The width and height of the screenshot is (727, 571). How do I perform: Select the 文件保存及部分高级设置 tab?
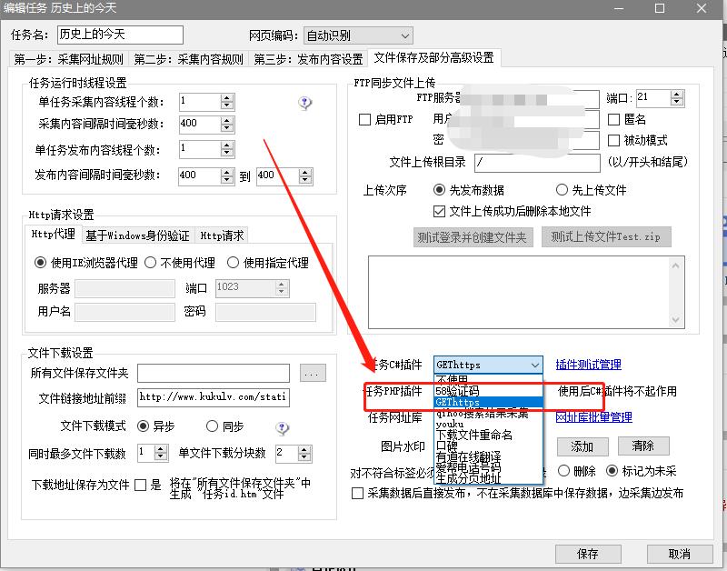point(434,57)
